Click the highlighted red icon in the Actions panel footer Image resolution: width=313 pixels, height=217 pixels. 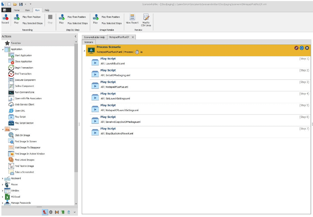(45, 212)
